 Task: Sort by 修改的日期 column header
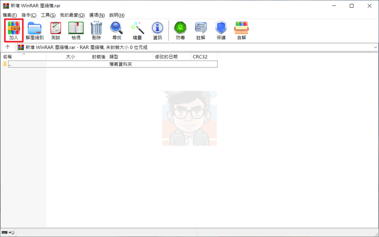[172, 57]
